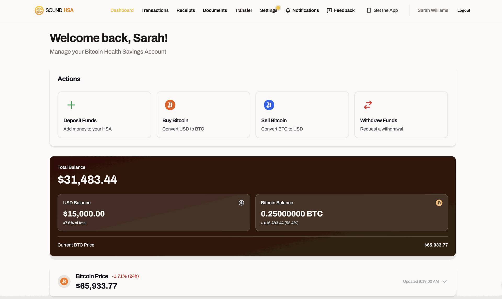The width and height of the screenshot is (502, 299).
Task: Click the green plus icon on Deposit Funds
Action: point(71,105)
